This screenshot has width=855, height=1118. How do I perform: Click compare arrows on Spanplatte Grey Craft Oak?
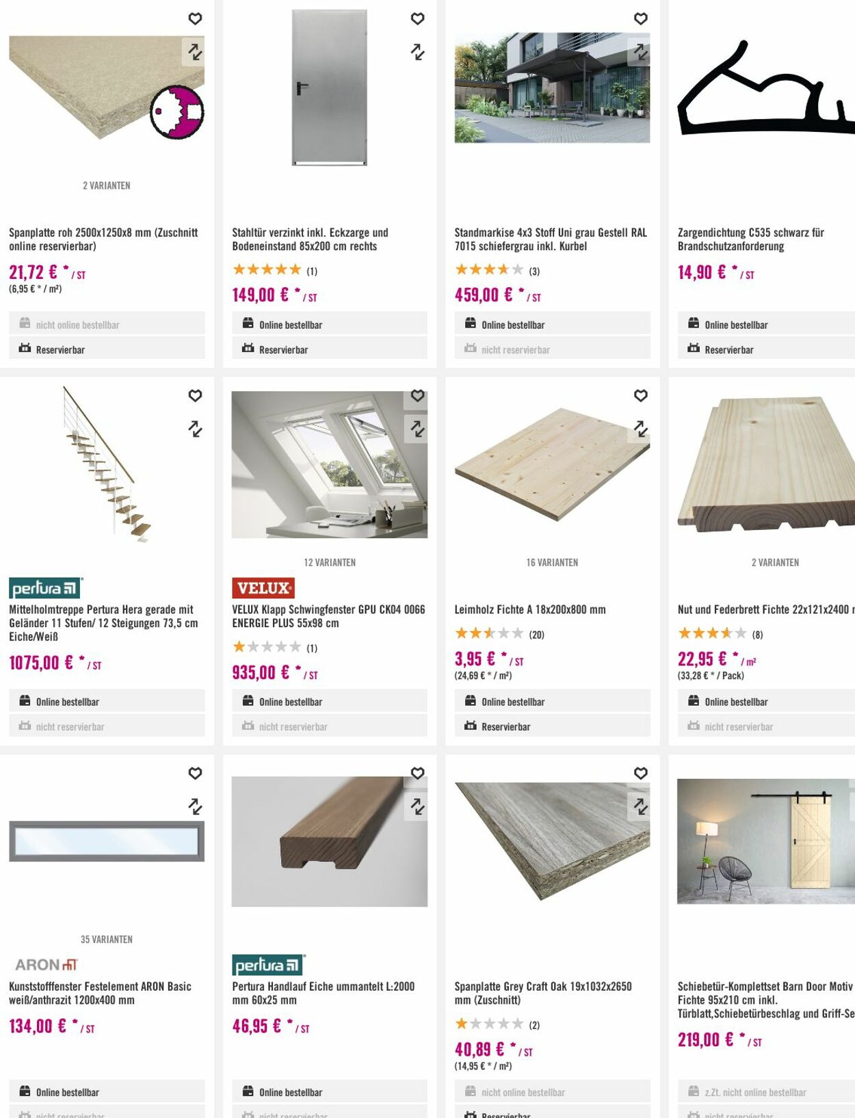pyautogui.click(x=640, y=806)
